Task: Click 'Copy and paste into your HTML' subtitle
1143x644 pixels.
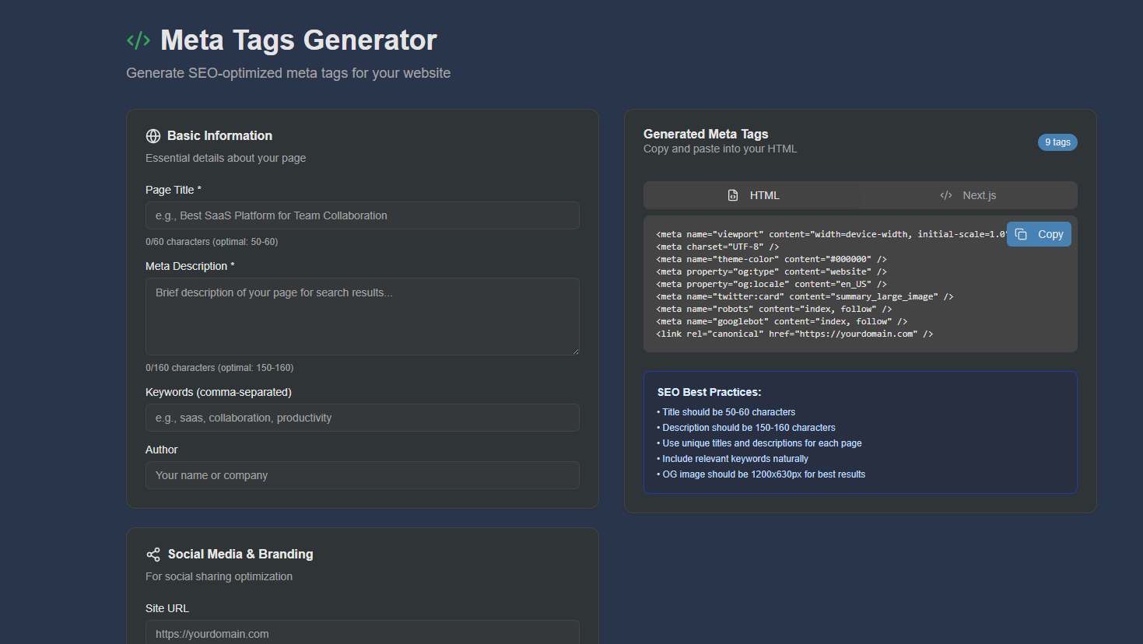Action: coord(721,149)
